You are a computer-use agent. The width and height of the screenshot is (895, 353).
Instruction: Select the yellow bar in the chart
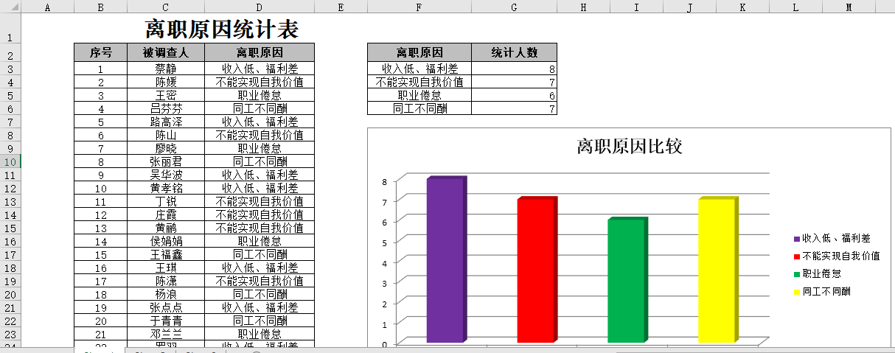(717, 270)
